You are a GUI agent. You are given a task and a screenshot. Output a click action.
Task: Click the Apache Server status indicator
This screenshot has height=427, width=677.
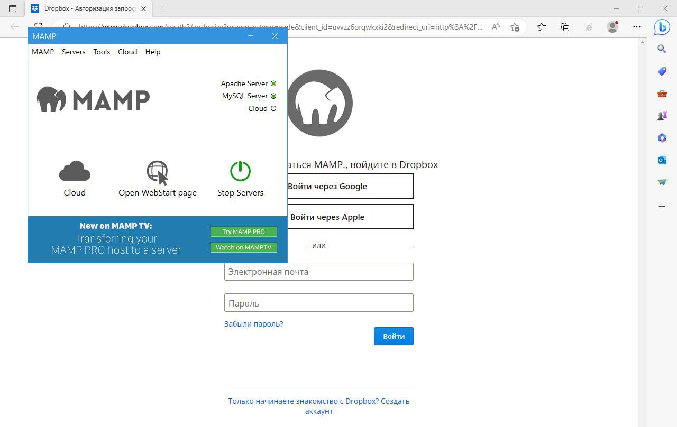point(273,83)
